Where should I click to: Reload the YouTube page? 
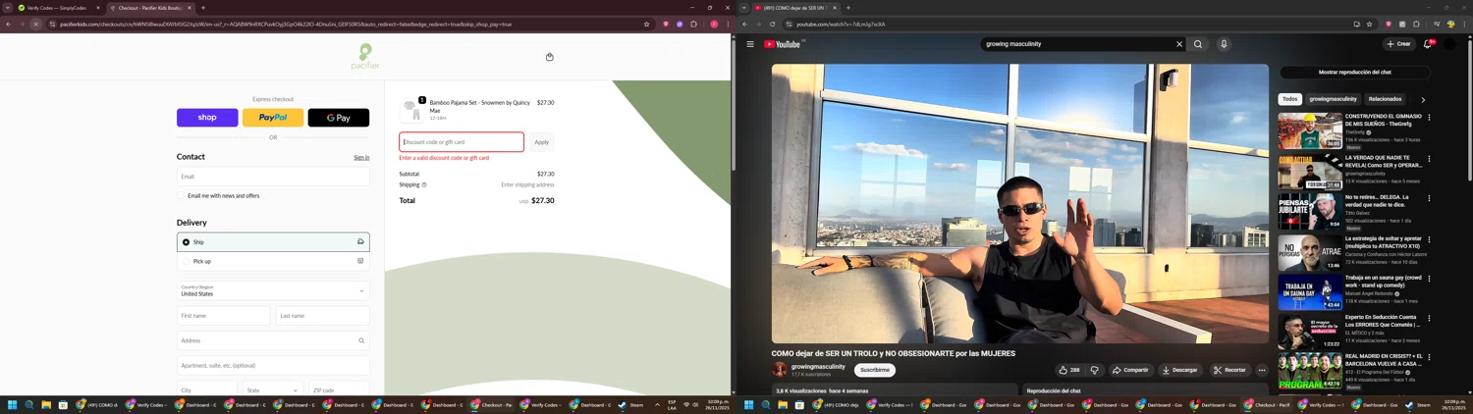click(773, 24)
